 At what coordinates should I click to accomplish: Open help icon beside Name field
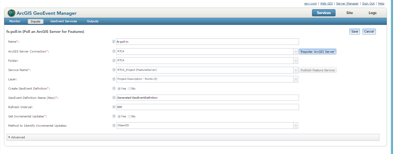tap(114, 42)
